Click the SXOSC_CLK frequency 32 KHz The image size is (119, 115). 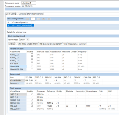[x=41, y=100]
